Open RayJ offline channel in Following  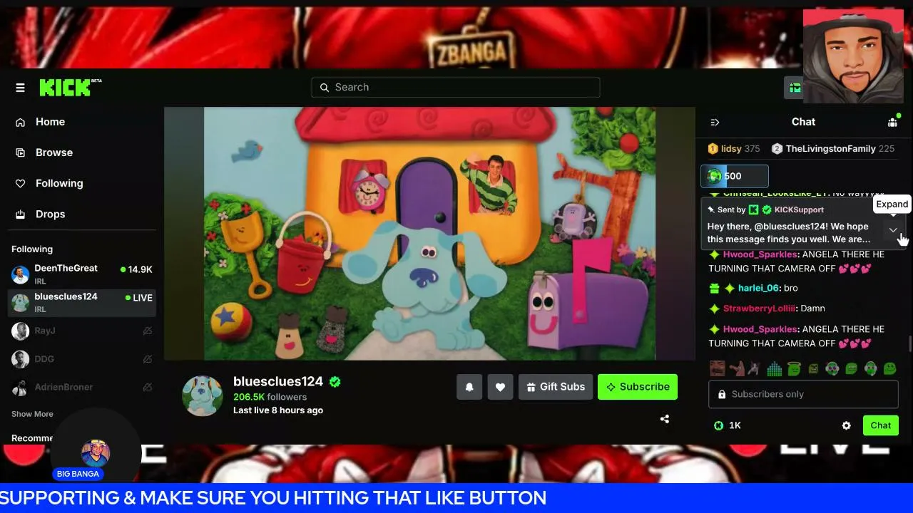(x=82, y=331)
